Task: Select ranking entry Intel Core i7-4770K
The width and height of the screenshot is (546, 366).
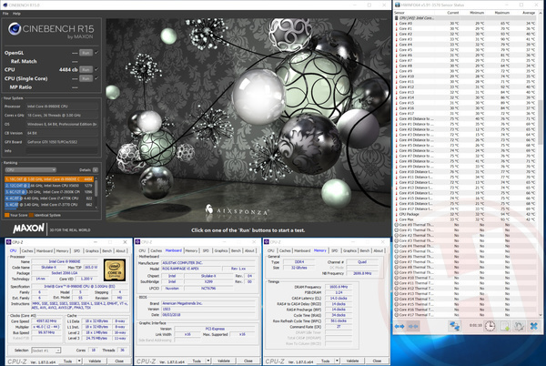Action: (49, 198)
